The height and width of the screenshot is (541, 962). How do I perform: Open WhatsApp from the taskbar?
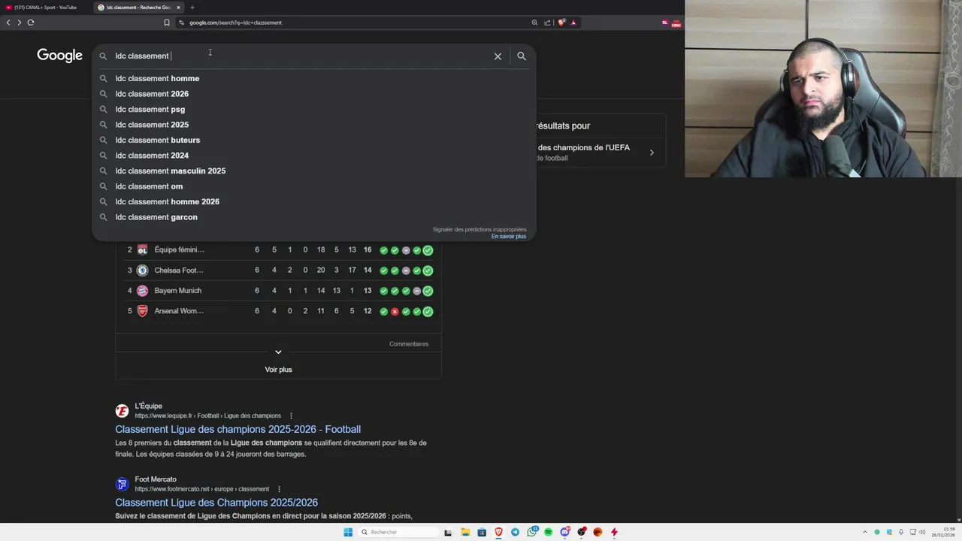point(532,532)
